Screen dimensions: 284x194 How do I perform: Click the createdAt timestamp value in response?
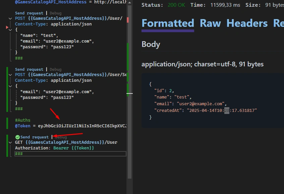point(222,110)
